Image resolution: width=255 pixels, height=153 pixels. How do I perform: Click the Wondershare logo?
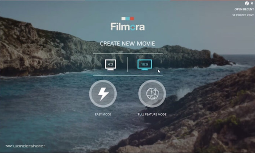(x=25, y=146)
